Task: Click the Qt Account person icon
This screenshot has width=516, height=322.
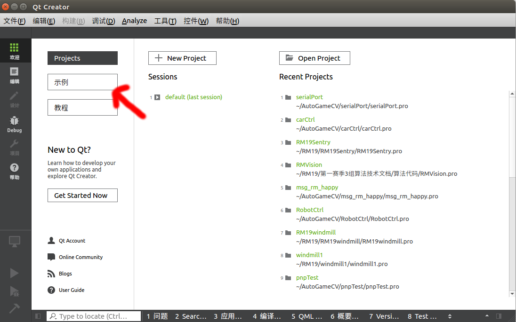Action: click(x=51, y=241)
